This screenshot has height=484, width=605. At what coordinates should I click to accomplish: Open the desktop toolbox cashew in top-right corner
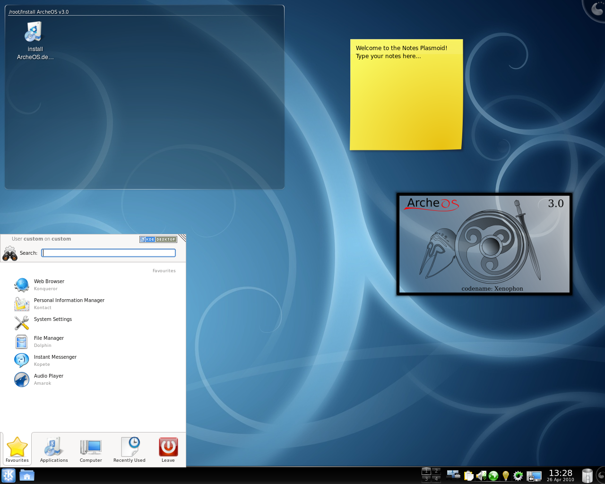point(596,8)
